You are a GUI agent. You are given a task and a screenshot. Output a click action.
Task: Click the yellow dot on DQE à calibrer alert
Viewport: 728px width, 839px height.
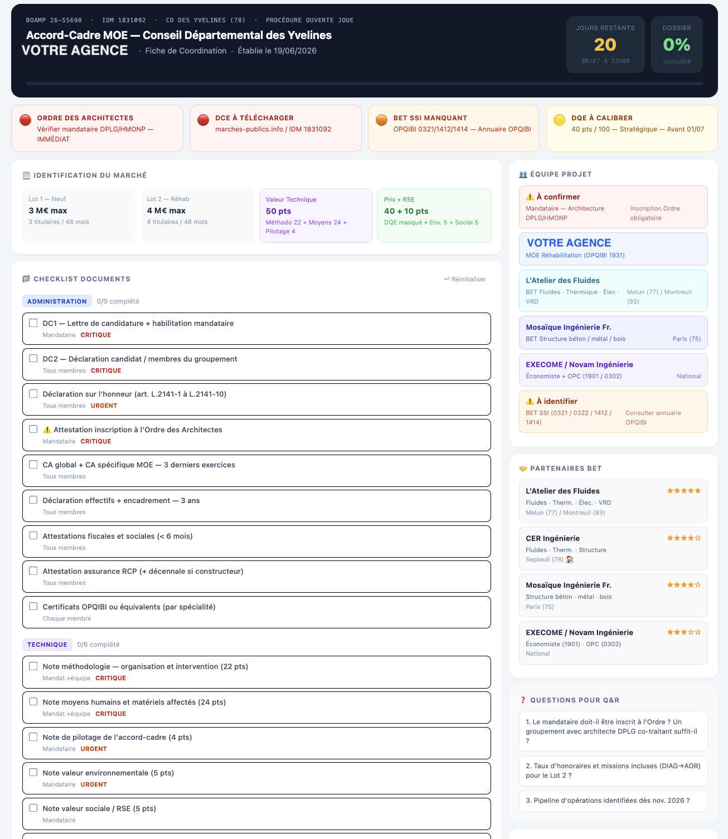559,120
